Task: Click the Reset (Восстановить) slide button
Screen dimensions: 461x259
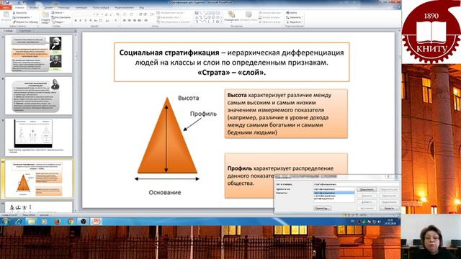Action: [x=61, y=17]
